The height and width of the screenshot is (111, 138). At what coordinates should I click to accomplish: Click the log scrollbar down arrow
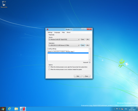[89, 60]
